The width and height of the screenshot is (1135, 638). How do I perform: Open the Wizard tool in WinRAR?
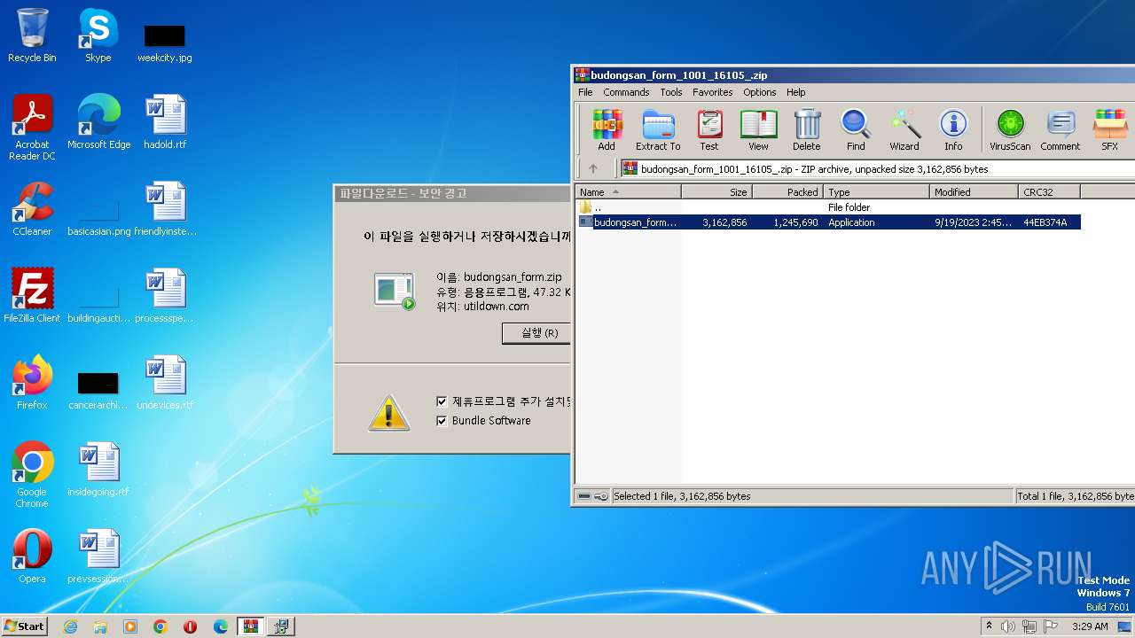point(904,130)
